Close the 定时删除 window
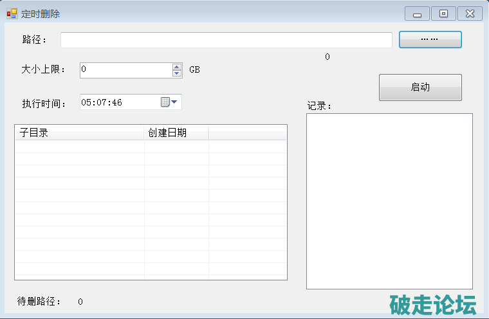This screenshot has height=319, width=489. (470, 14)
